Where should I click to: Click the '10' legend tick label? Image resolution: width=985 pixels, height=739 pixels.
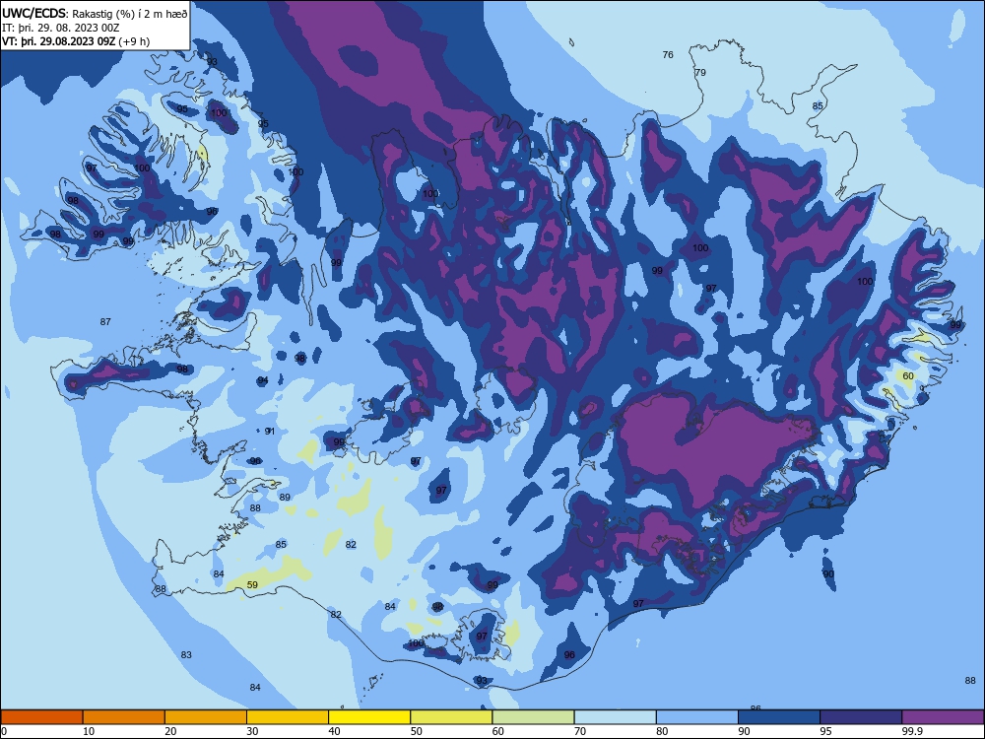(x=89, y=731)
